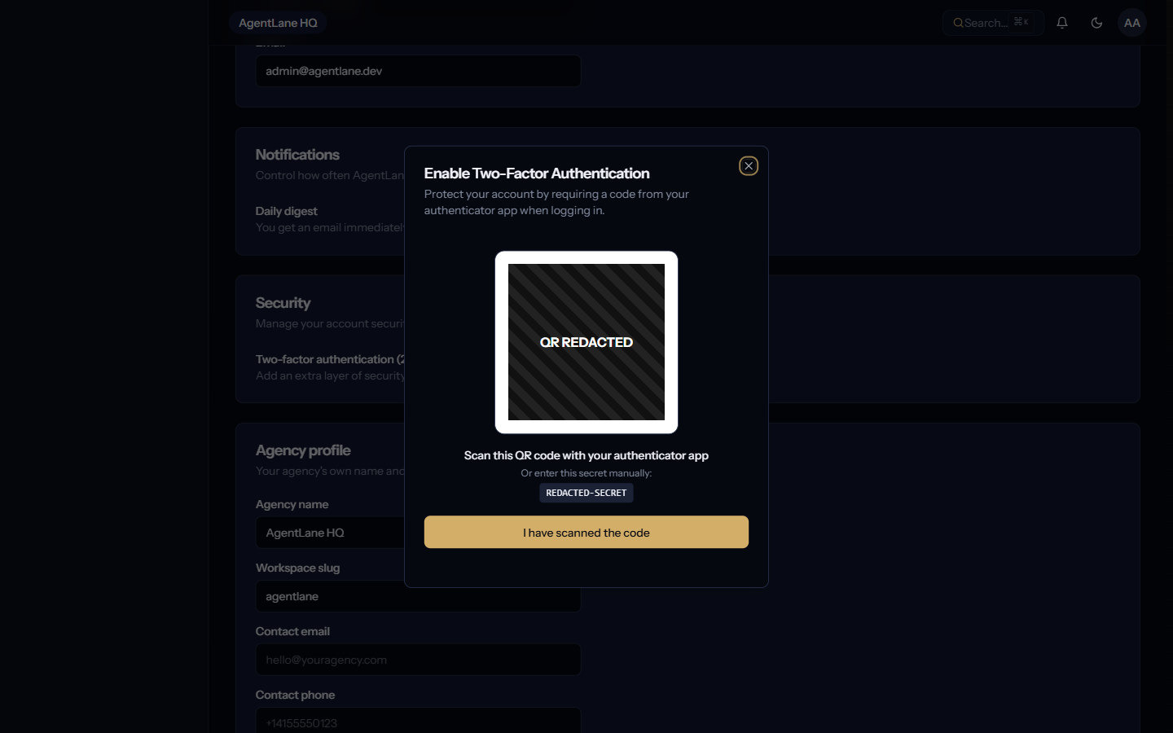Click the Security section heading
The height and width of the screenshot is (733, 1173).
(283, 303)
